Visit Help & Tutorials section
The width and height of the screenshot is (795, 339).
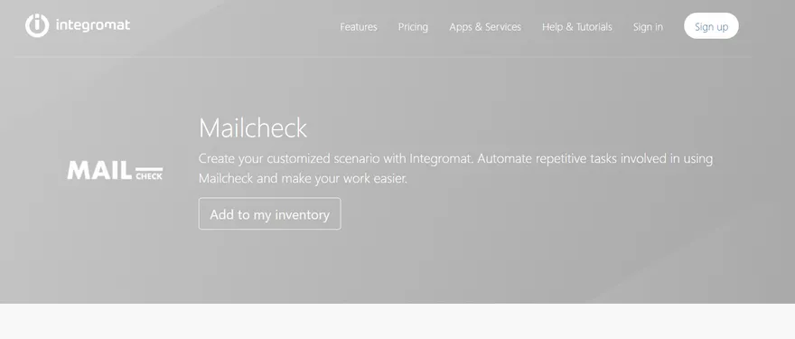pos(577,27)
